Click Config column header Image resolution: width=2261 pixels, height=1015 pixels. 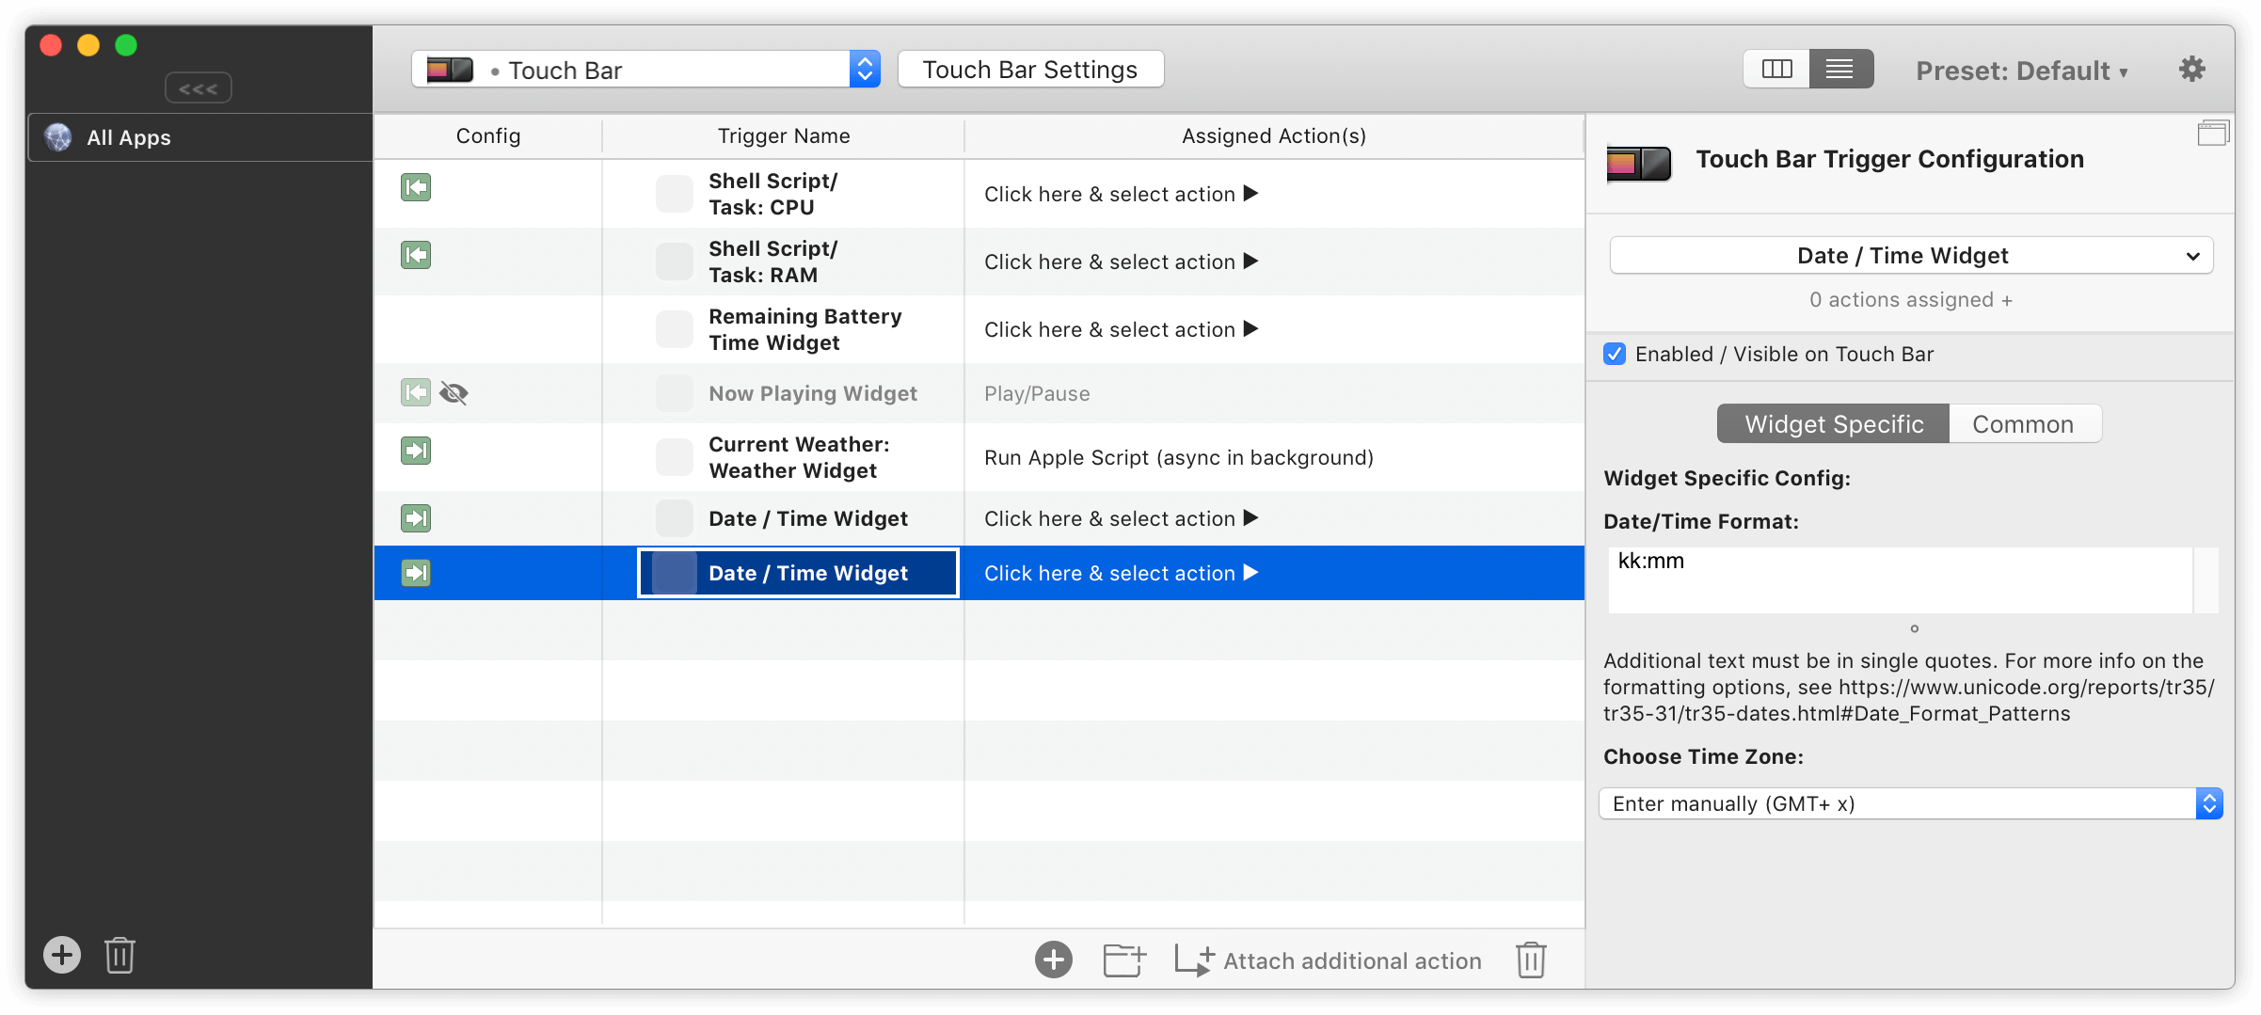point(488,135)
